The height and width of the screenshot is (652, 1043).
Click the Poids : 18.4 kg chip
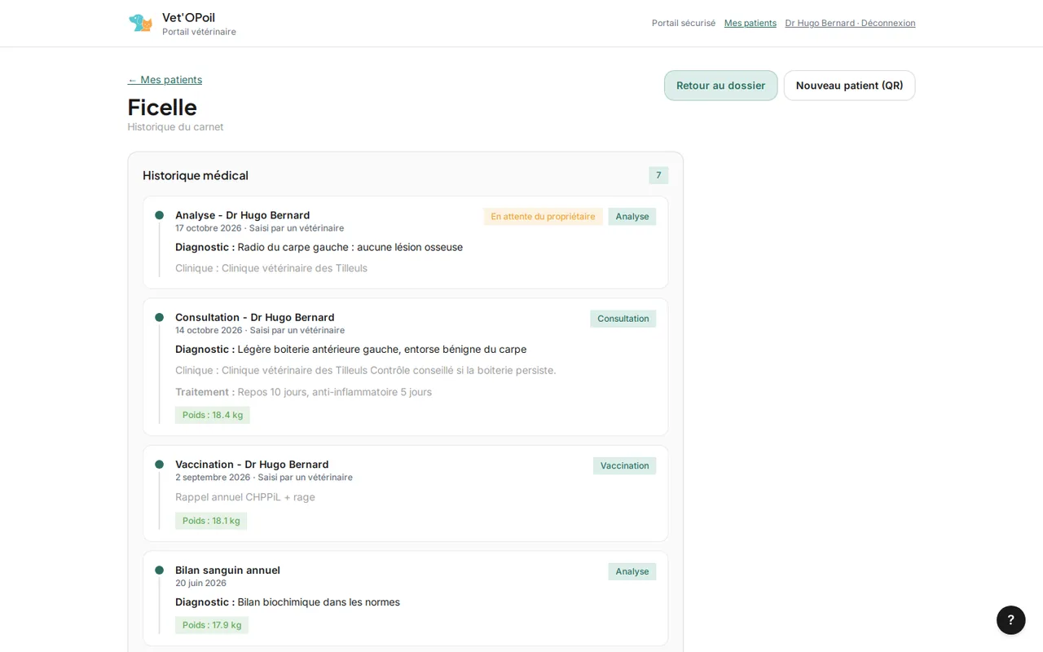(213, 415)
